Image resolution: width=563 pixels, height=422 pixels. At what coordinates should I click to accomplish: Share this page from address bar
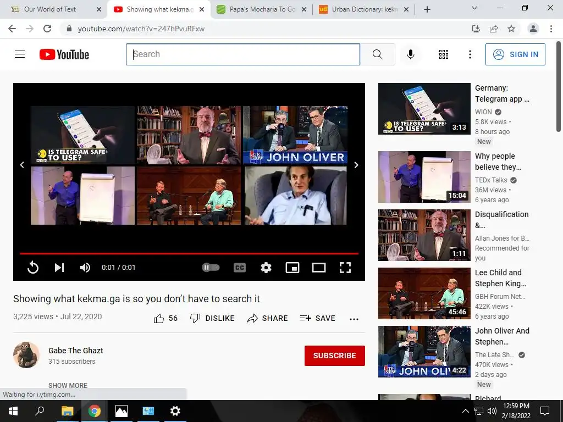tap(494, 29)
